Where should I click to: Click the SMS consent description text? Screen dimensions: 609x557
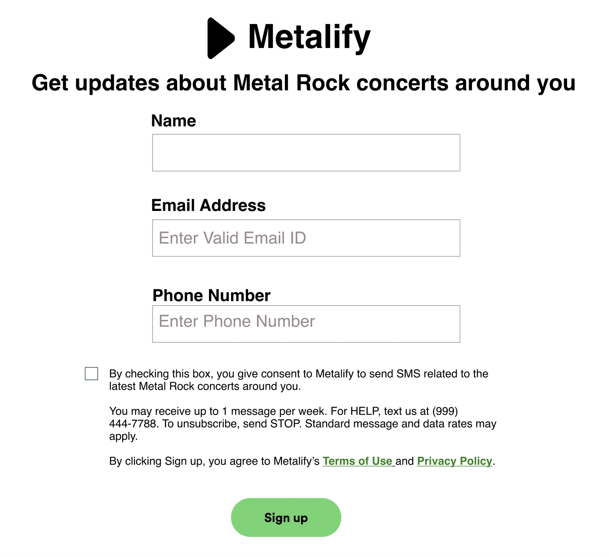(299, 380)
